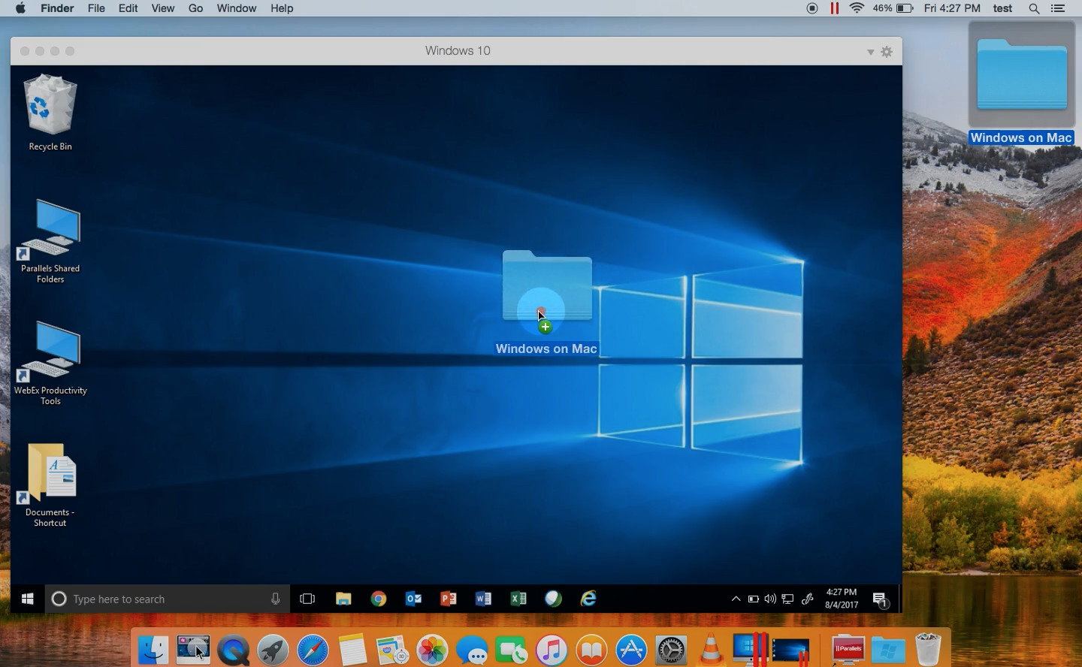Click the screen recording status icon

pos(812,8)
